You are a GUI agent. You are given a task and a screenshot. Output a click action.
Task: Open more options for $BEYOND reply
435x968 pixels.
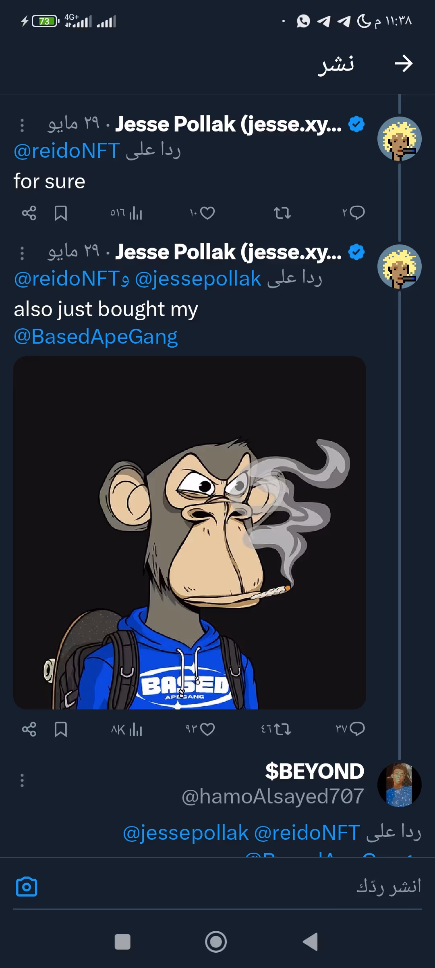(x=22, y=780)
